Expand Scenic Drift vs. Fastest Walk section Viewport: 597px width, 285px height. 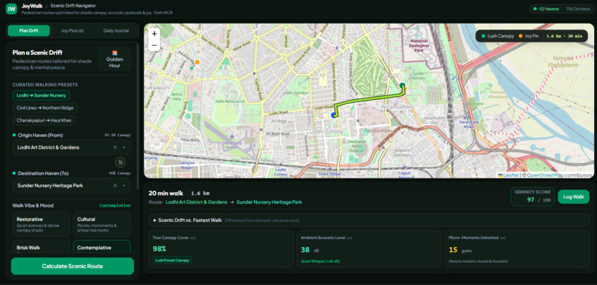pos(370,221)
